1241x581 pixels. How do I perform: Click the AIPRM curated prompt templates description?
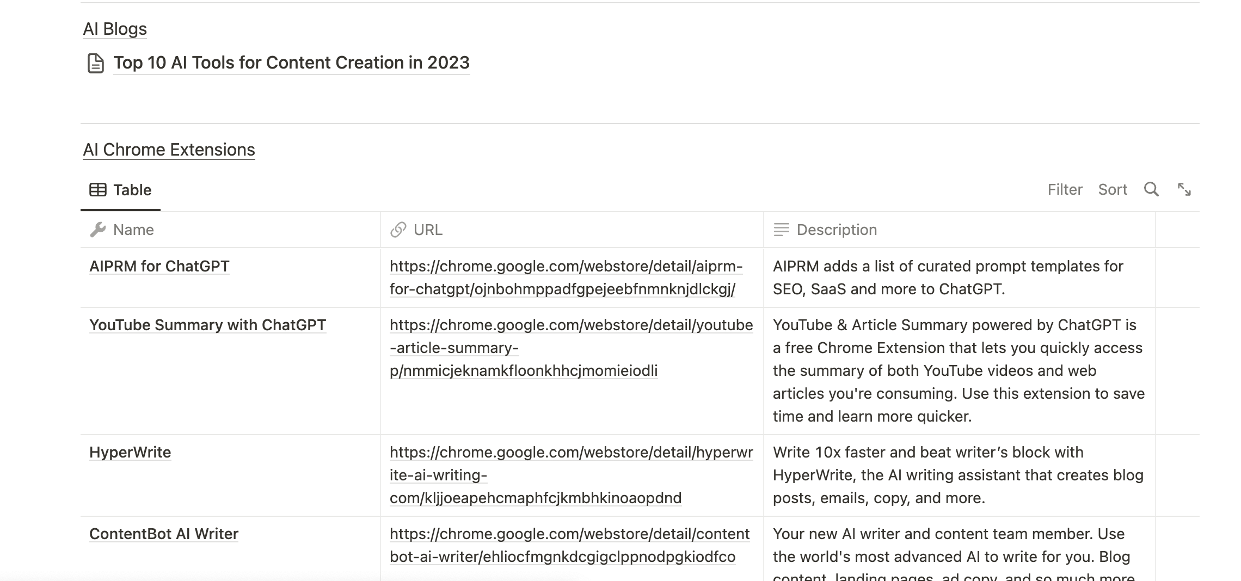point(948,277)
